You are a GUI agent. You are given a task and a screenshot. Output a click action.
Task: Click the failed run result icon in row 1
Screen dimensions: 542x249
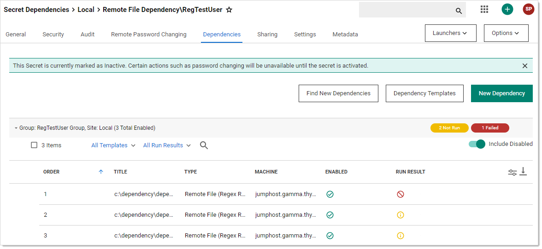(400, 194)
